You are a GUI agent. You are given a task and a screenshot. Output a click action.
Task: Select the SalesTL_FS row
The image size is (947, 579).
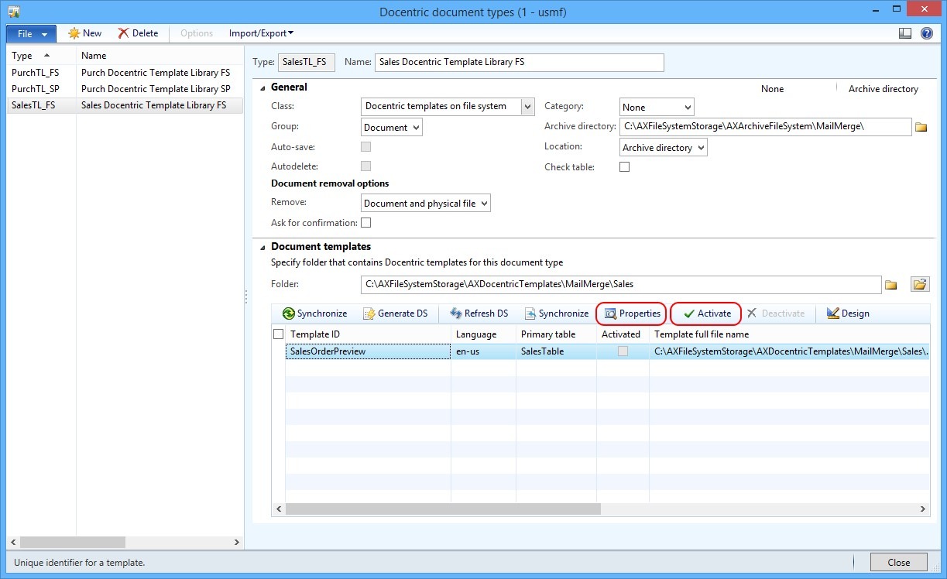pyautogui.click(x=125, y=105)
